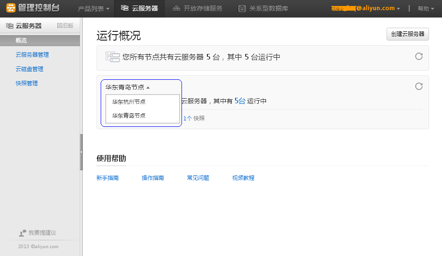Refresh the all-nodes server summary
Screen dimensions: 442x256
point(419,56)
